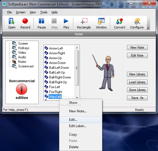Click the red Noncommercial edition exclamation icon
This screenshot has width=158, height=151.
[x=22, y=89]
